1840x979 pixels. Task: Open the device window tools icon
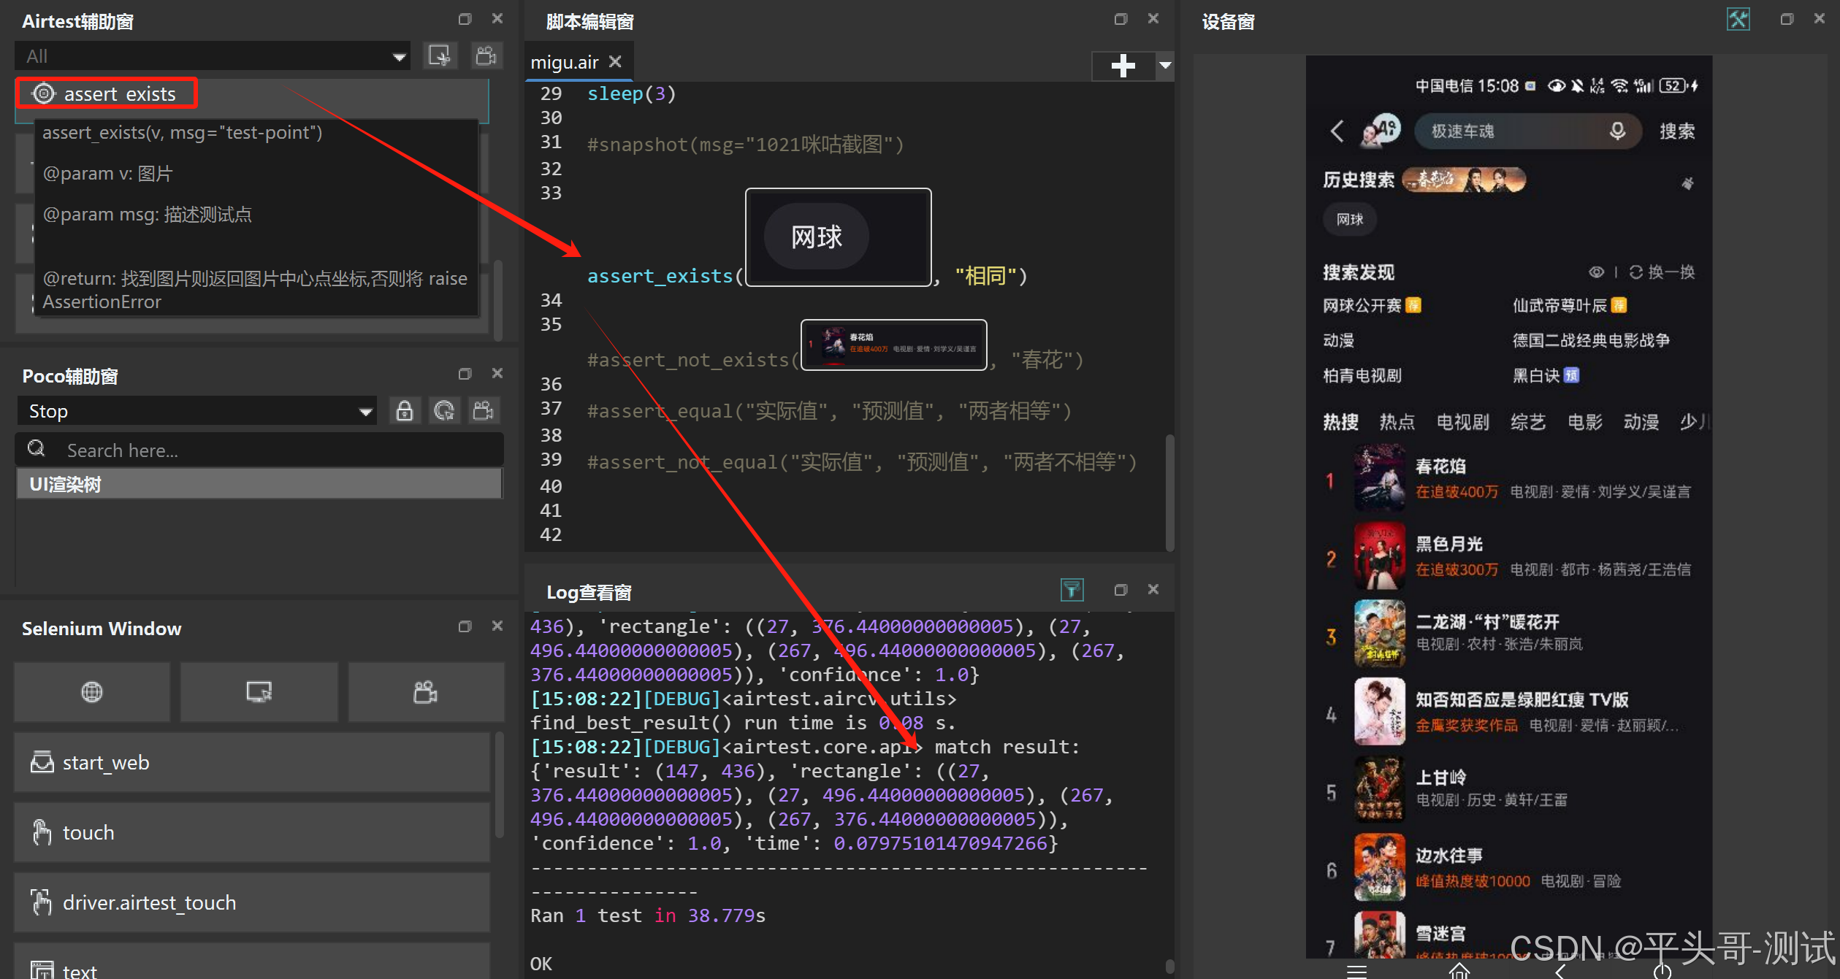(1738, 20)
